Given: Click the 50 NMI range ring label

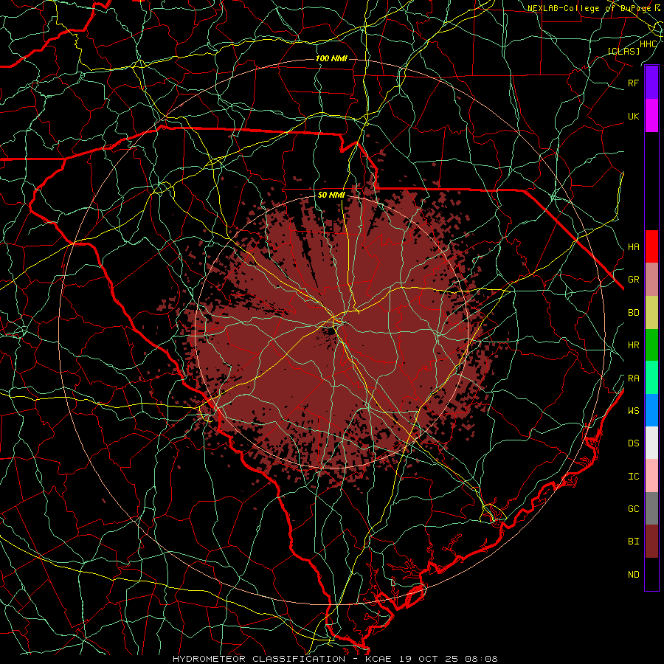Looking at the screenshot, I should point(331,195).
